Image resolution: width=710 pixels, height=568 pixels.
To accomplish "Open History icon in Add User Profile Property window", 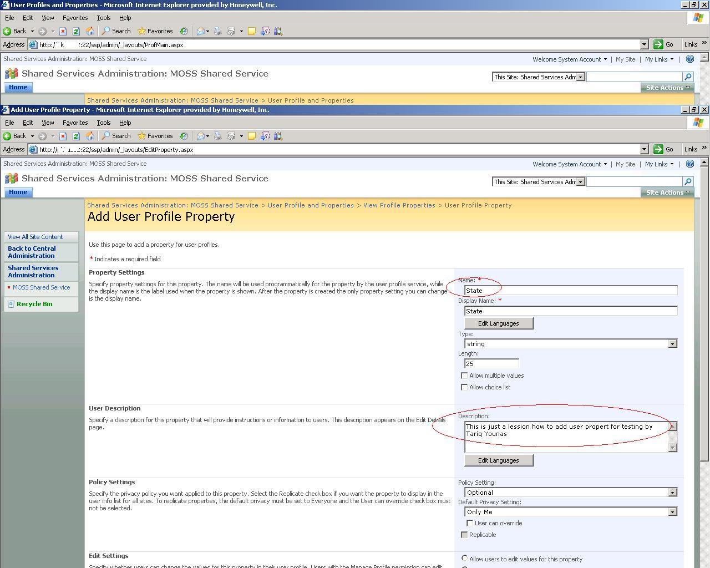I will [x=184, y=136].
